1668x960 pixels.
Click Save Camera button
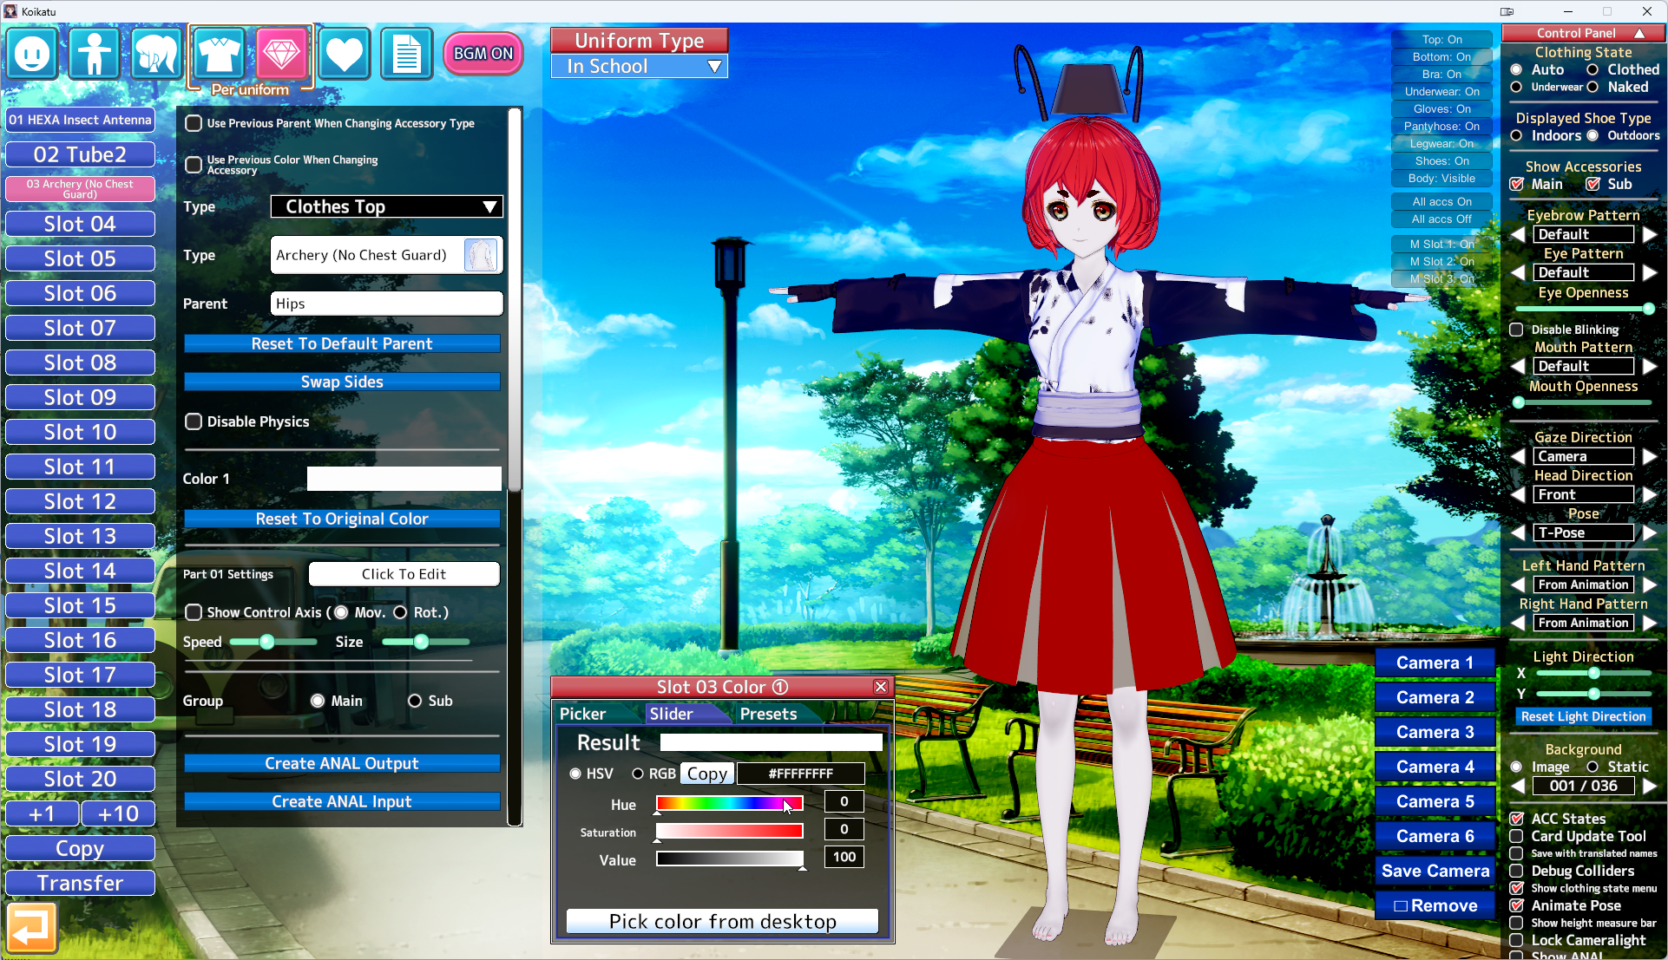(x=1435, y=871)
